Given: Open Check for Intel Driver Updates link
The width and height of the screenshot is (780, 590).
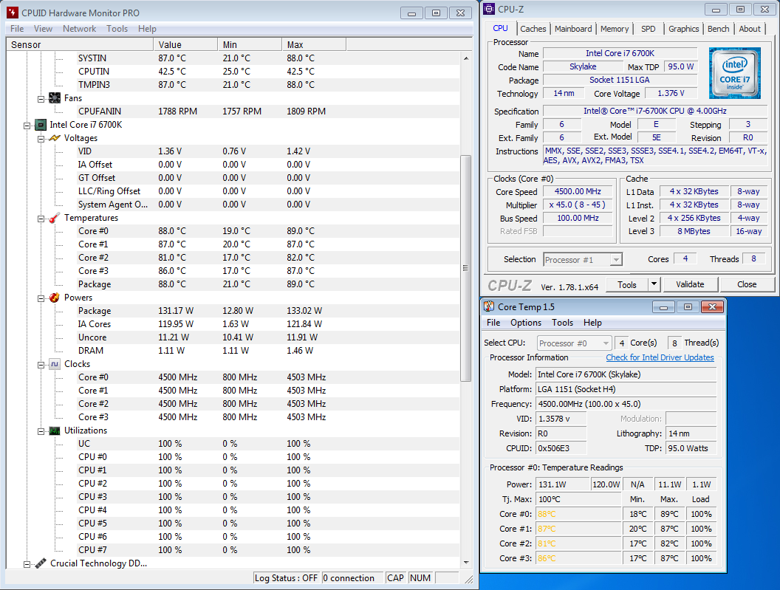Looking at the screenshot, I should (660, 357).
